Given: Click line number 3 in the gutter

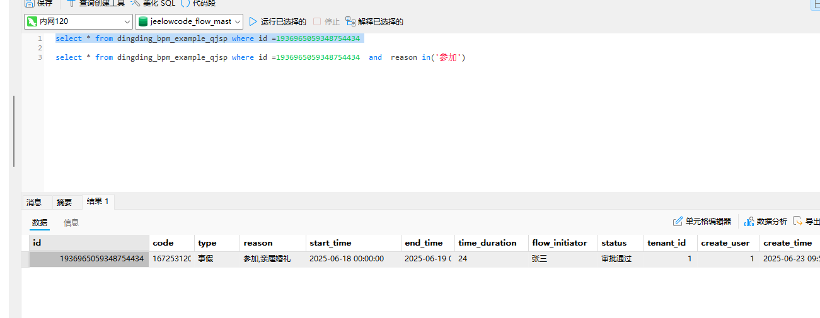Looking at the screenshot, I should coord(40,57).
